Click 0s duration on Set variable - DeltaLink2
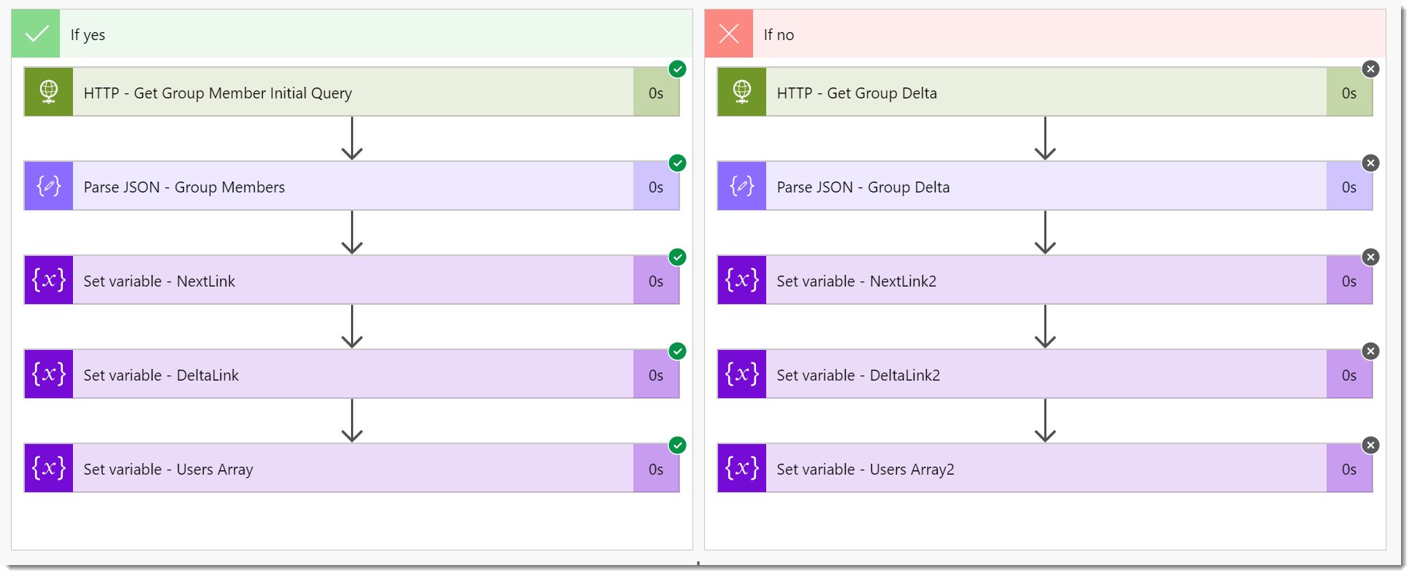The image size is (1412, 576). pos(1349,375)
